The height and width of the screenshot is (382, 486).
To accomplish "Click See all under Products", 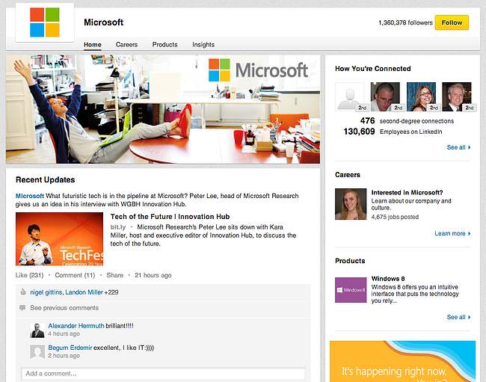I will (x=458, y=317).
